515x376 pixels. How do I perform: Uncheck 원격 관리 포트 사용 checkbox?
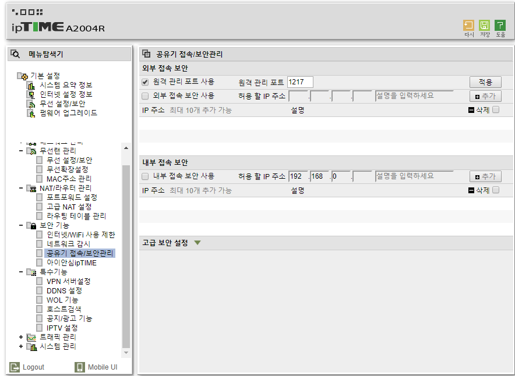click(x=145, y=82)
